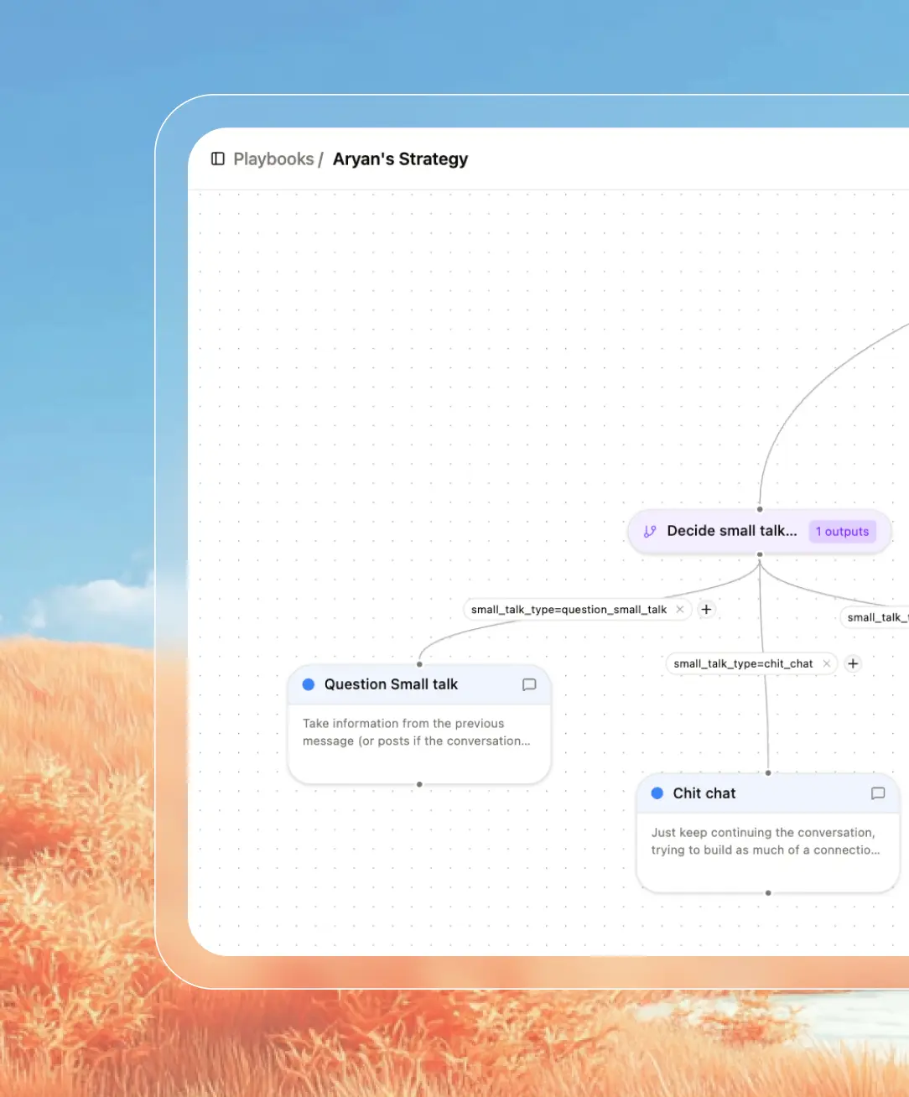Select the Question Small talk node title

(x=391, y=684)
